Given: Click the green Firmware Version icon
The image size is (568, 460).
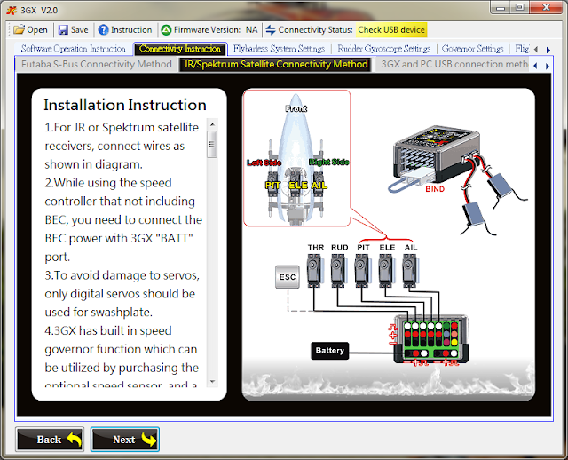Looking at the screenshot, I should pyautogui.click(x=166, y=29).
